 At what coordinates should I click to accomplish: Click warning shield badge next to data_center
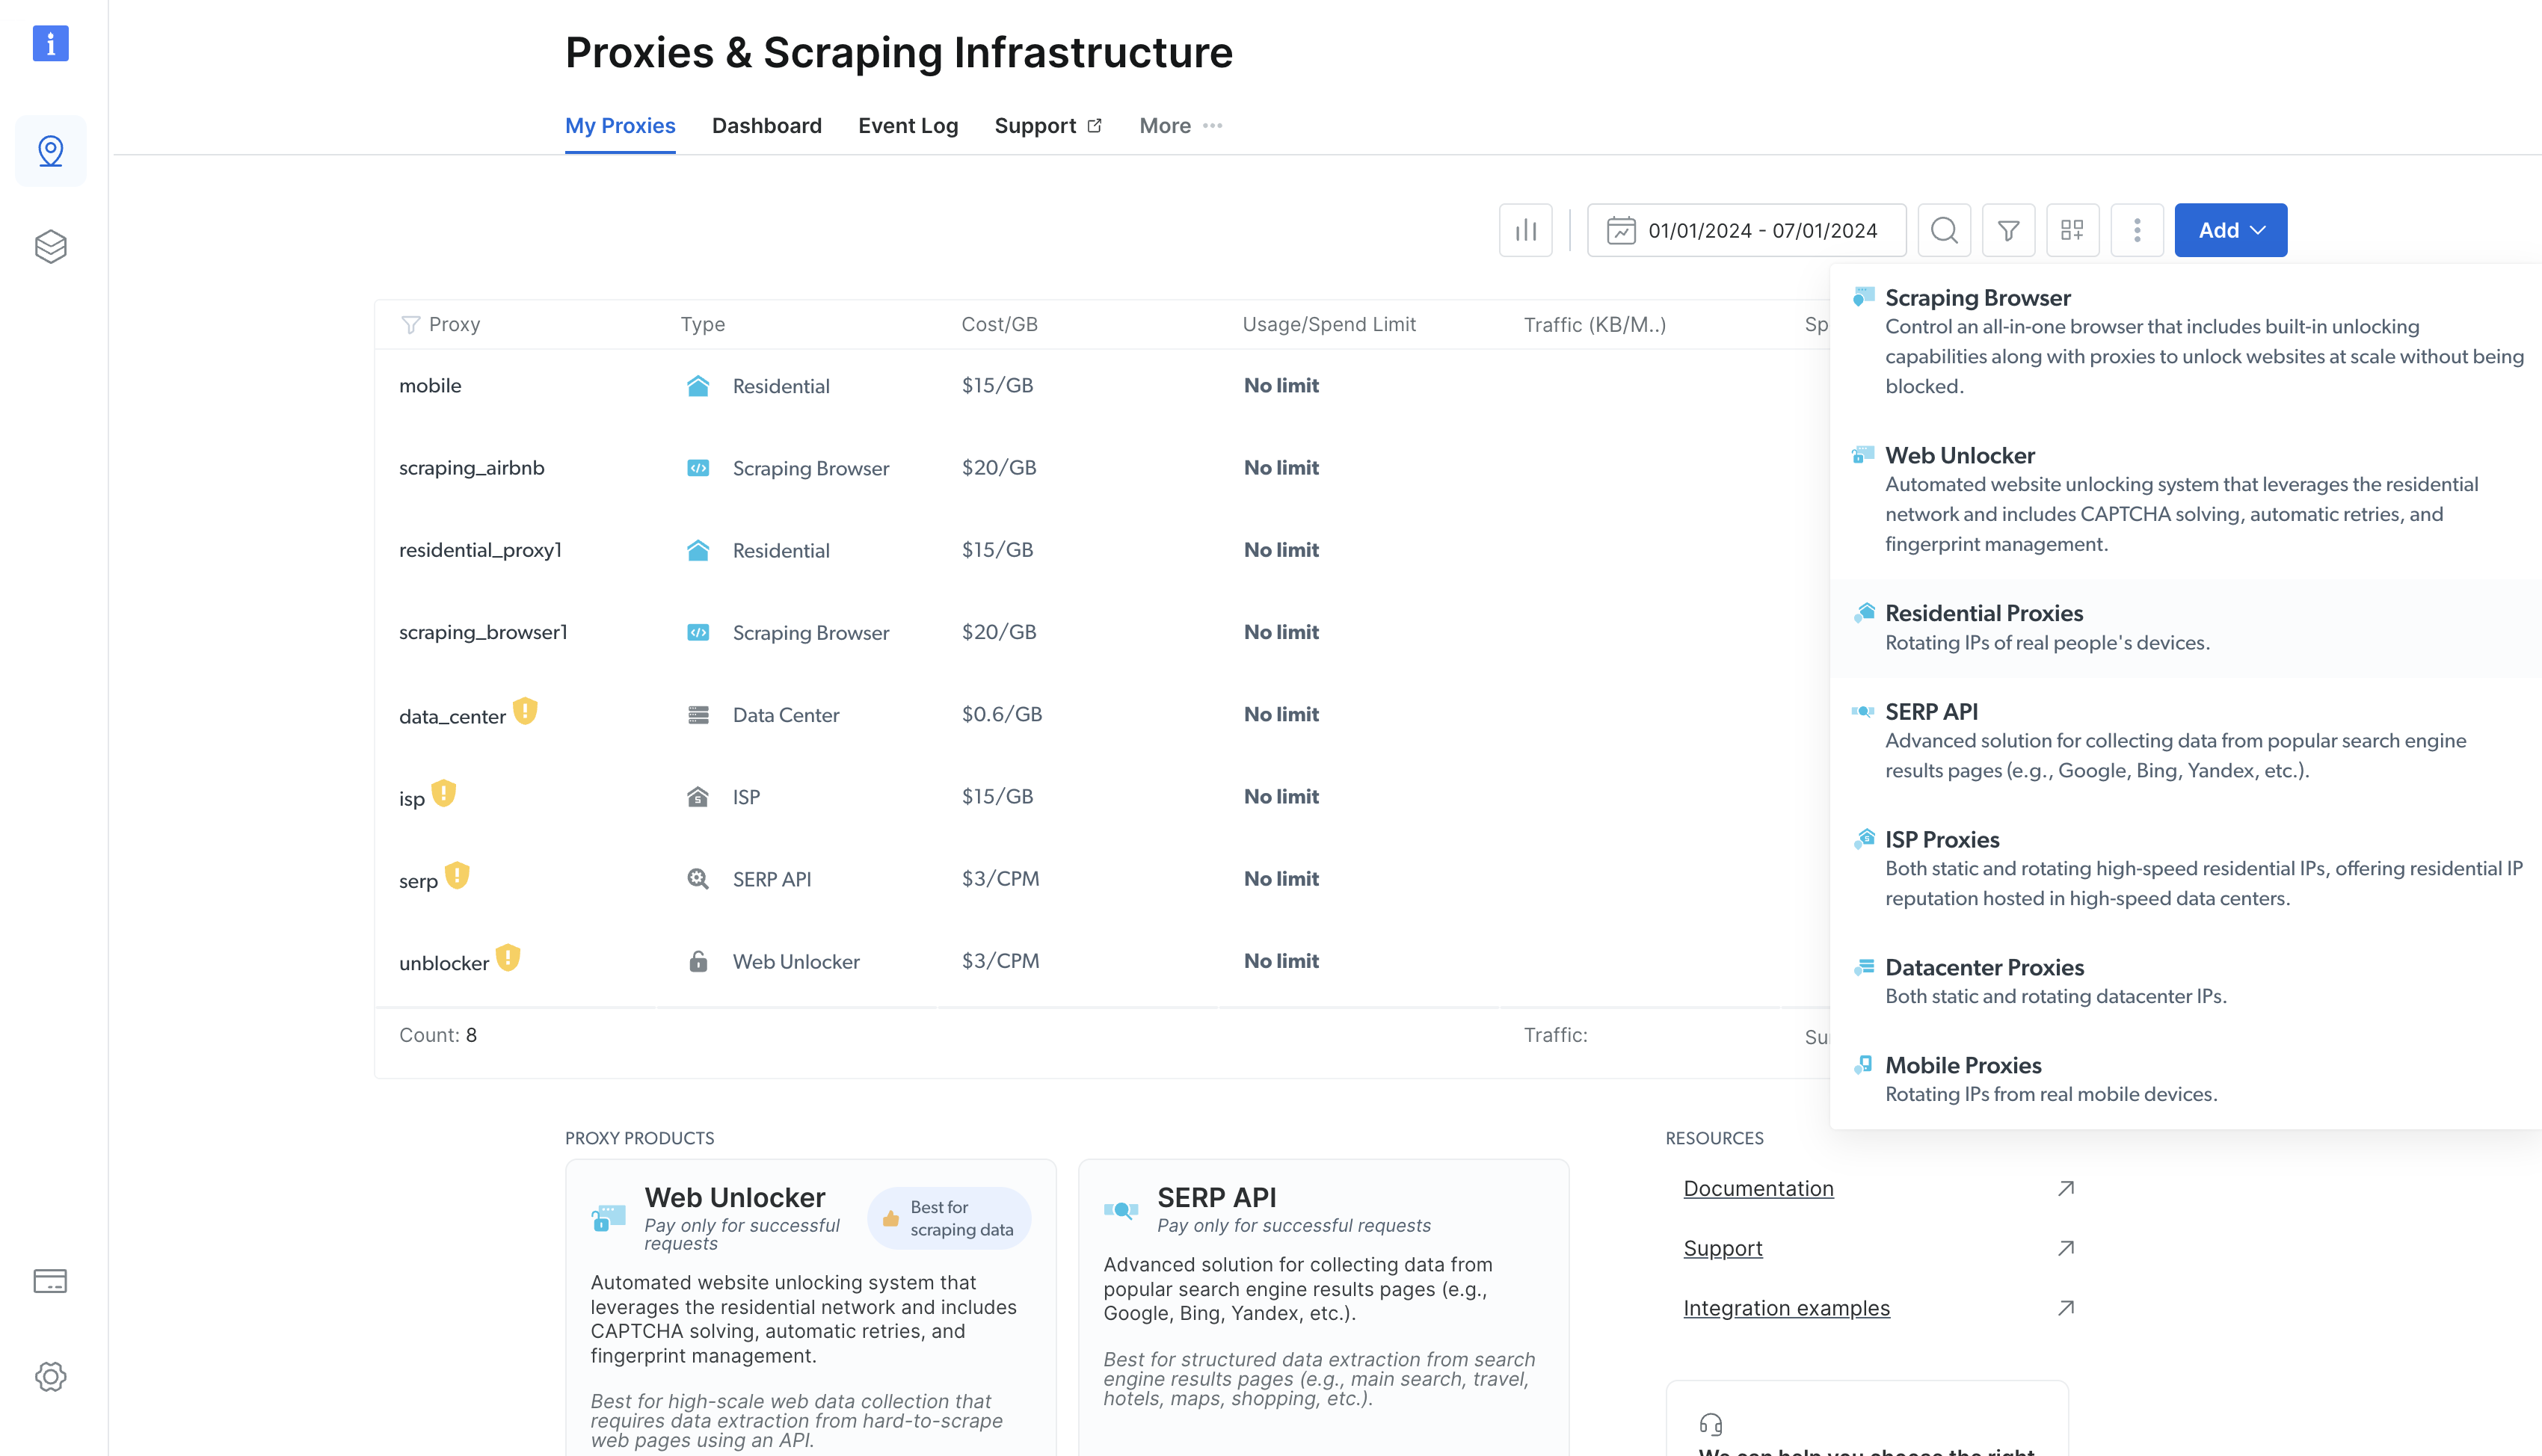[x=525, y=711]
